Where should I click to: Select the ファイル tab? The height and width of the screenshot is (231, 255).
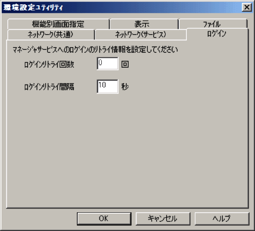coord(213,24)
